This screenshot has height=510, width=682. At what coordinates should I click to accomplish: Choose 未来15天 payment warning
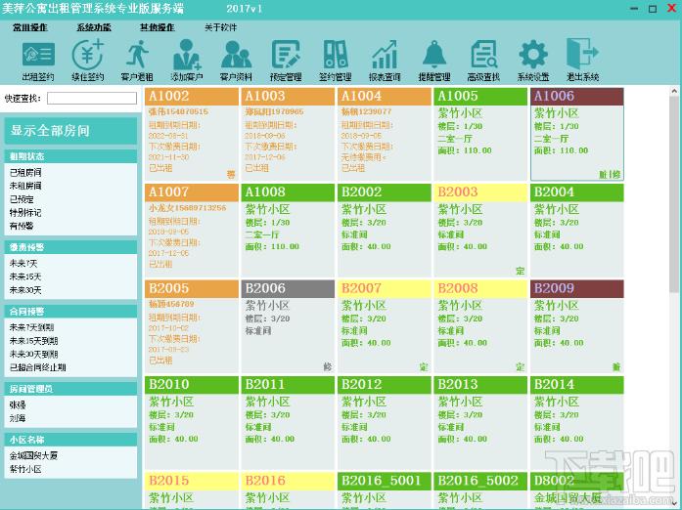pyautogui.click(x=25, y=276)
